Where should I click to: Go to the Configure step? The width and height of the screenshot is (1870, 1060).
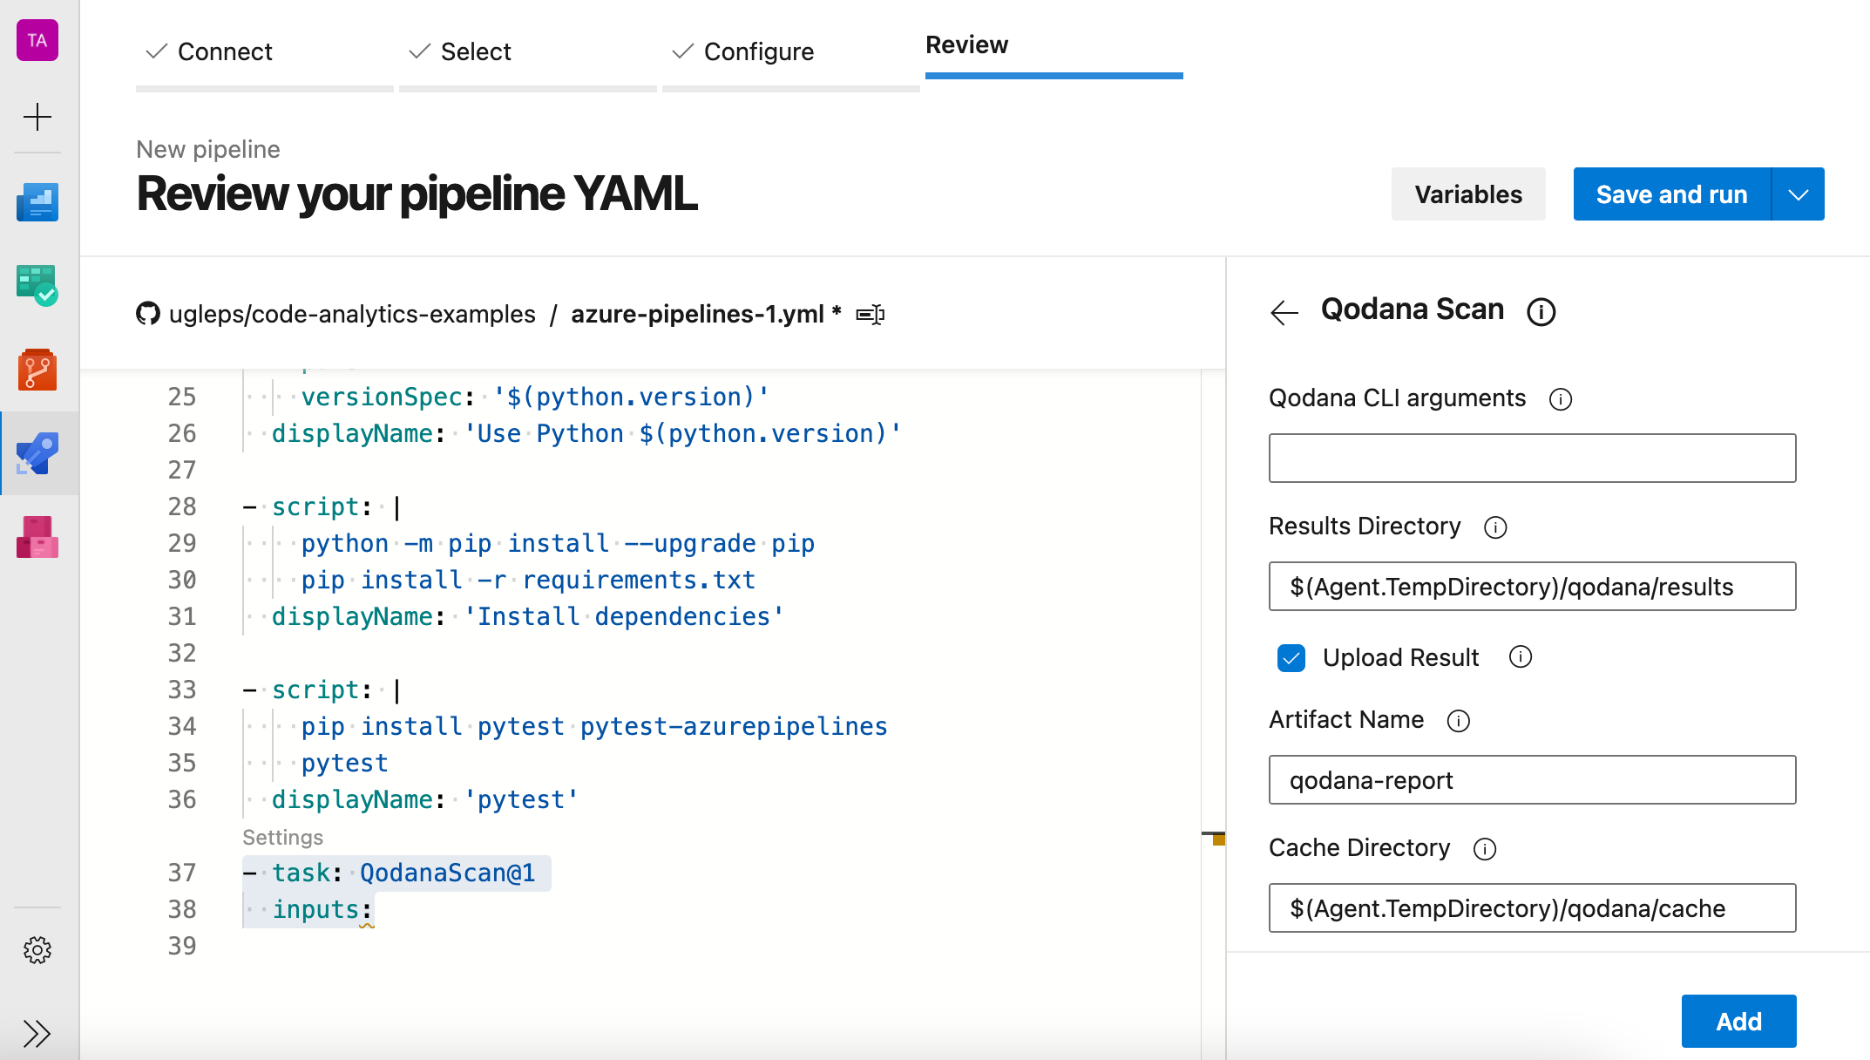(759, 51)
